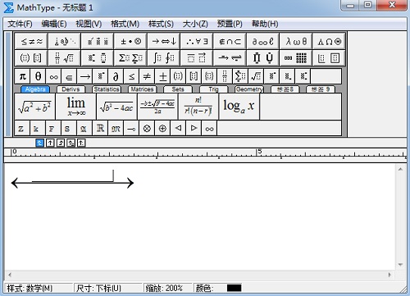Insert the right arrow symbol in small bar
The height and width of the screenshot is (296, 410).
click(x=85, y=76)
